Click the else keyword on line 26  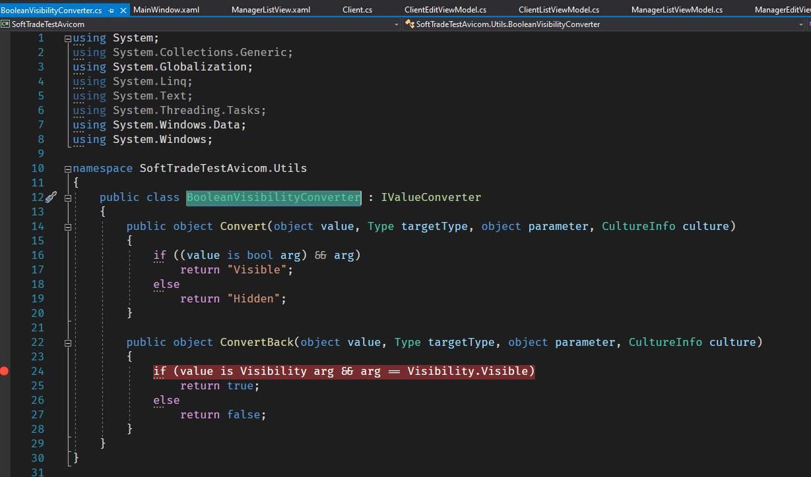(166, 401)
